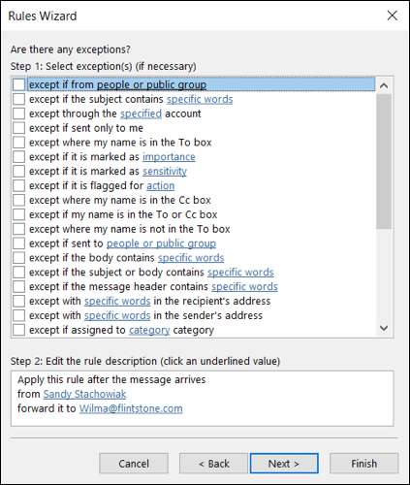This screenshot has width=410, height=485.
Task: Click the Next button
Action: coord(284,464)
